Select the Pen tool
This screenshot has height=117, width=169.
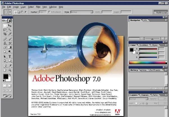5,61
